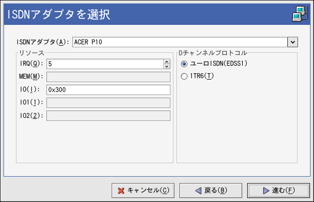Click the IO1 input field
The width and height of the screenshot is (314, 202).
click(x=108, y=102)
